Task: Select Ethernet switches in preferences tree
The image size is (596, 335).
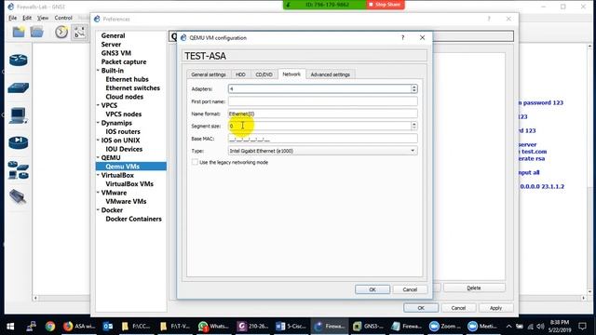Action: tap(132, 88)
